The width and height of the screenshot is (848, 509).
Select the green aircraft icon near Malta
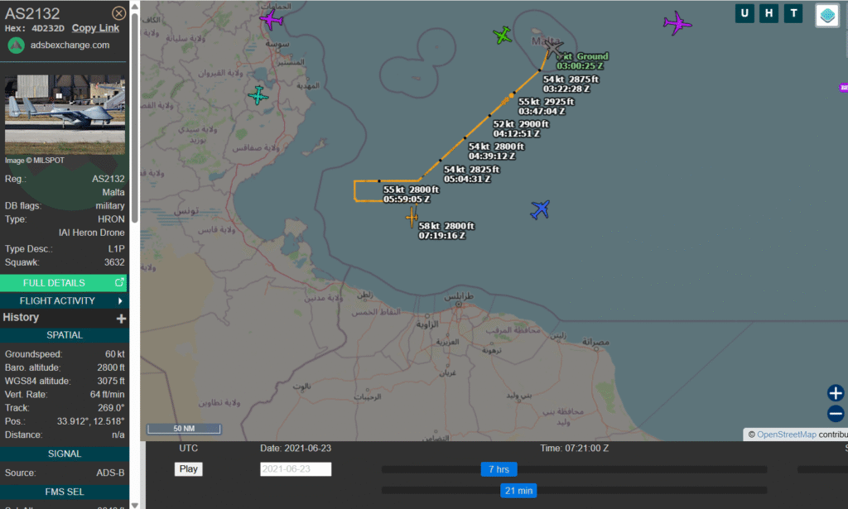pos(503,35)
